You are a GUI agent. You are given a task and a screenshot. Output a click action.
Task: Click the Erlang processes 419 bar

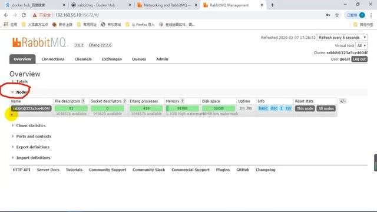point(146,108)
